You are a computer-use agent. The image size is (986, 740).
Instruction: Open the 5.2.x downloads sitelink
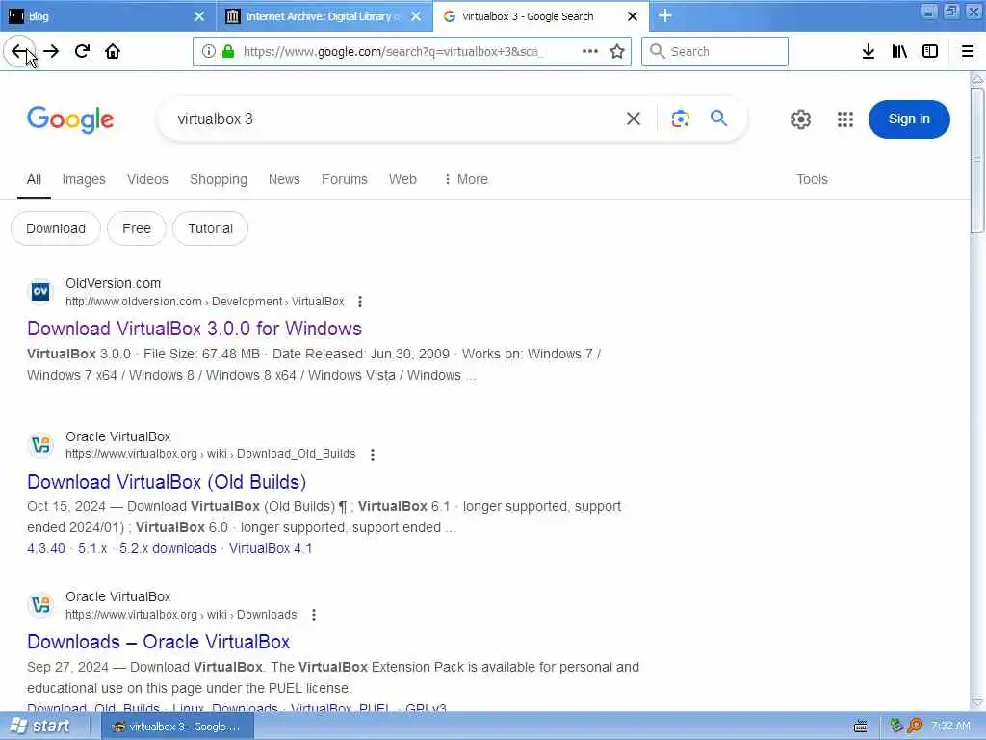168,548
